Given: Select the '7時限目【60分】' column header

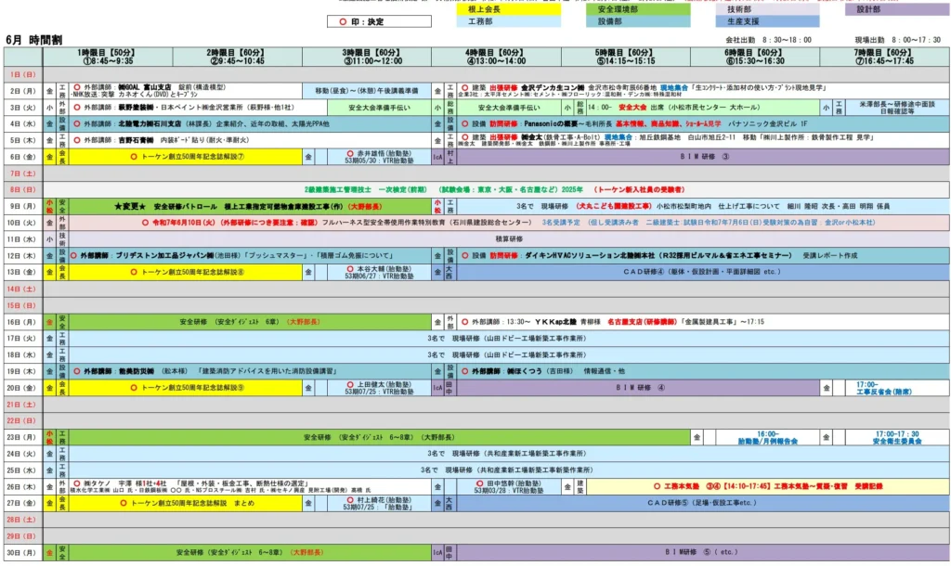Looking at the screenshot, I should tap(884, 57).
